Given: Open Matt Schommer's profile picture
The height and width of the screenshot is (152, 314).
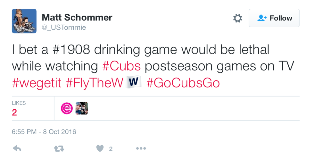Looking at the screenshot, I should point(24,21).
